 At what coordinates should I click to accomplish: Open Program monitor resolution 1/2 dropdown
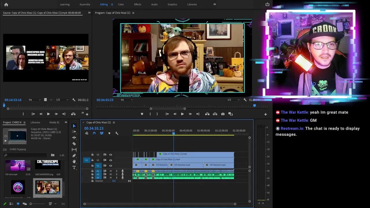[x=233, y=100]
